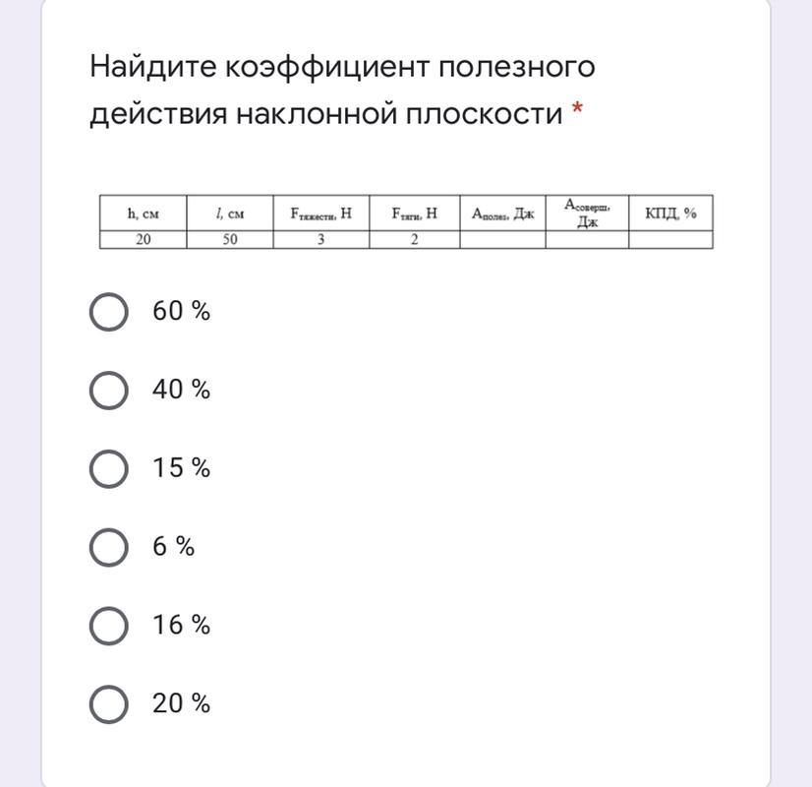Click the 'h, см' table header cell
Screen dimensions: 812x787
tap(143, 212)
